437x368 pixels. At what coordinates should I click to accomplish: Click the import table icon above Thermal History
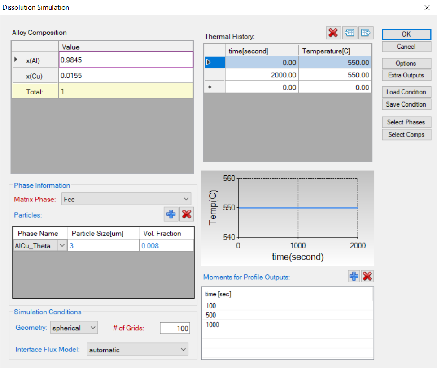[350, 33]
